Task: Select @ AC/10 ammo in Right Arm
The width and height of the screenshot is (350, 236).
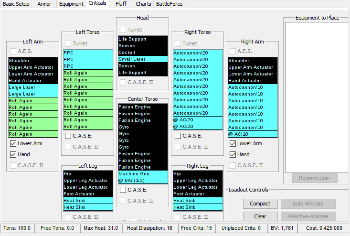Action: 253,134
